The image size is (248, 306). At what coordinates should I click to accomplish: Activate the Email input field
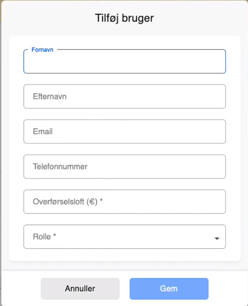tap(125, 131)
